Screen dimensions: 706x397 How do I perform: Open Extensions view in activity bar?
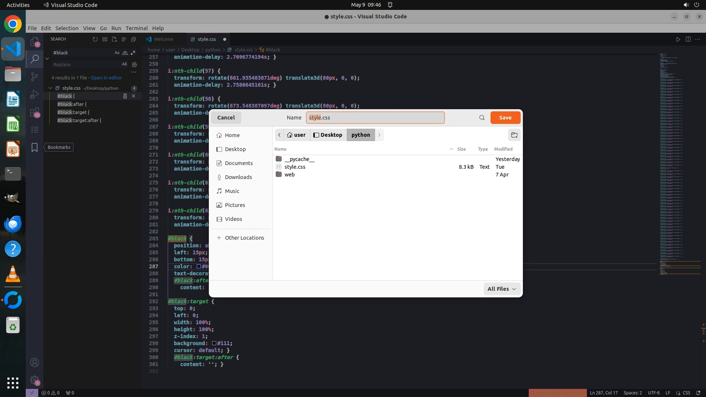[x=35, y=112]
